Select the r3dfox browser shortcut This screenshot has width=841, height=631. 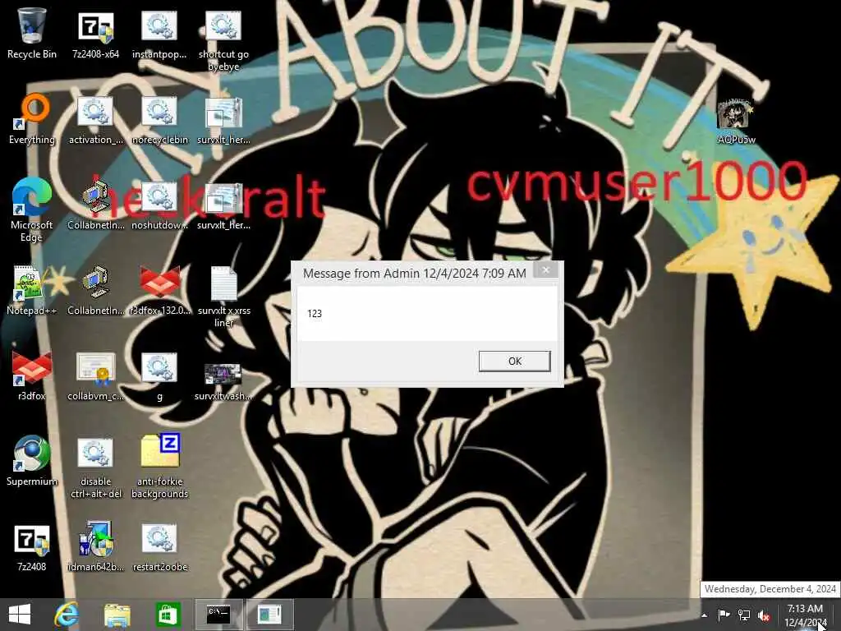[x=32, y=375]
